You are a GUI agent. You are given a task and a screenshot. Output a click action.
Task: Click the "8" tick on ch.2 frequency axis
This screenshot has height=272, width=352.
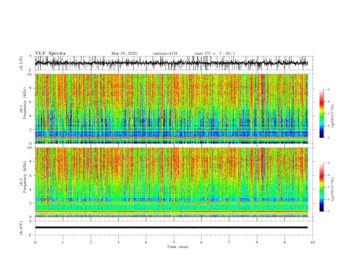[31, 162]
